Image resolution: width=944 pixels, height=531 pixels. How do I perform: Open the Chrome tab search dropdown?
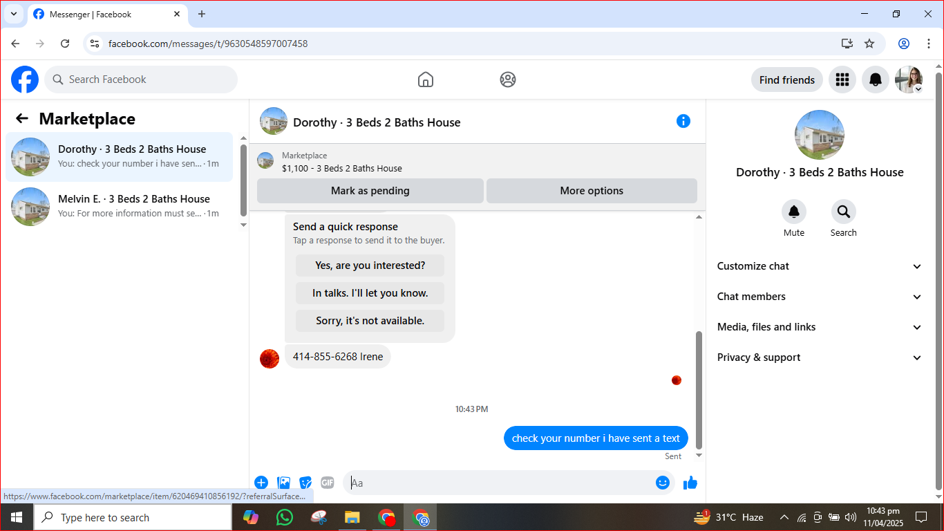14,14
